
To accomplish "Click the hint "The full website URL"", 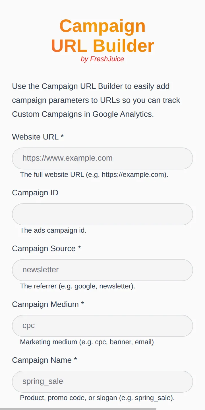I will [94, 175].
